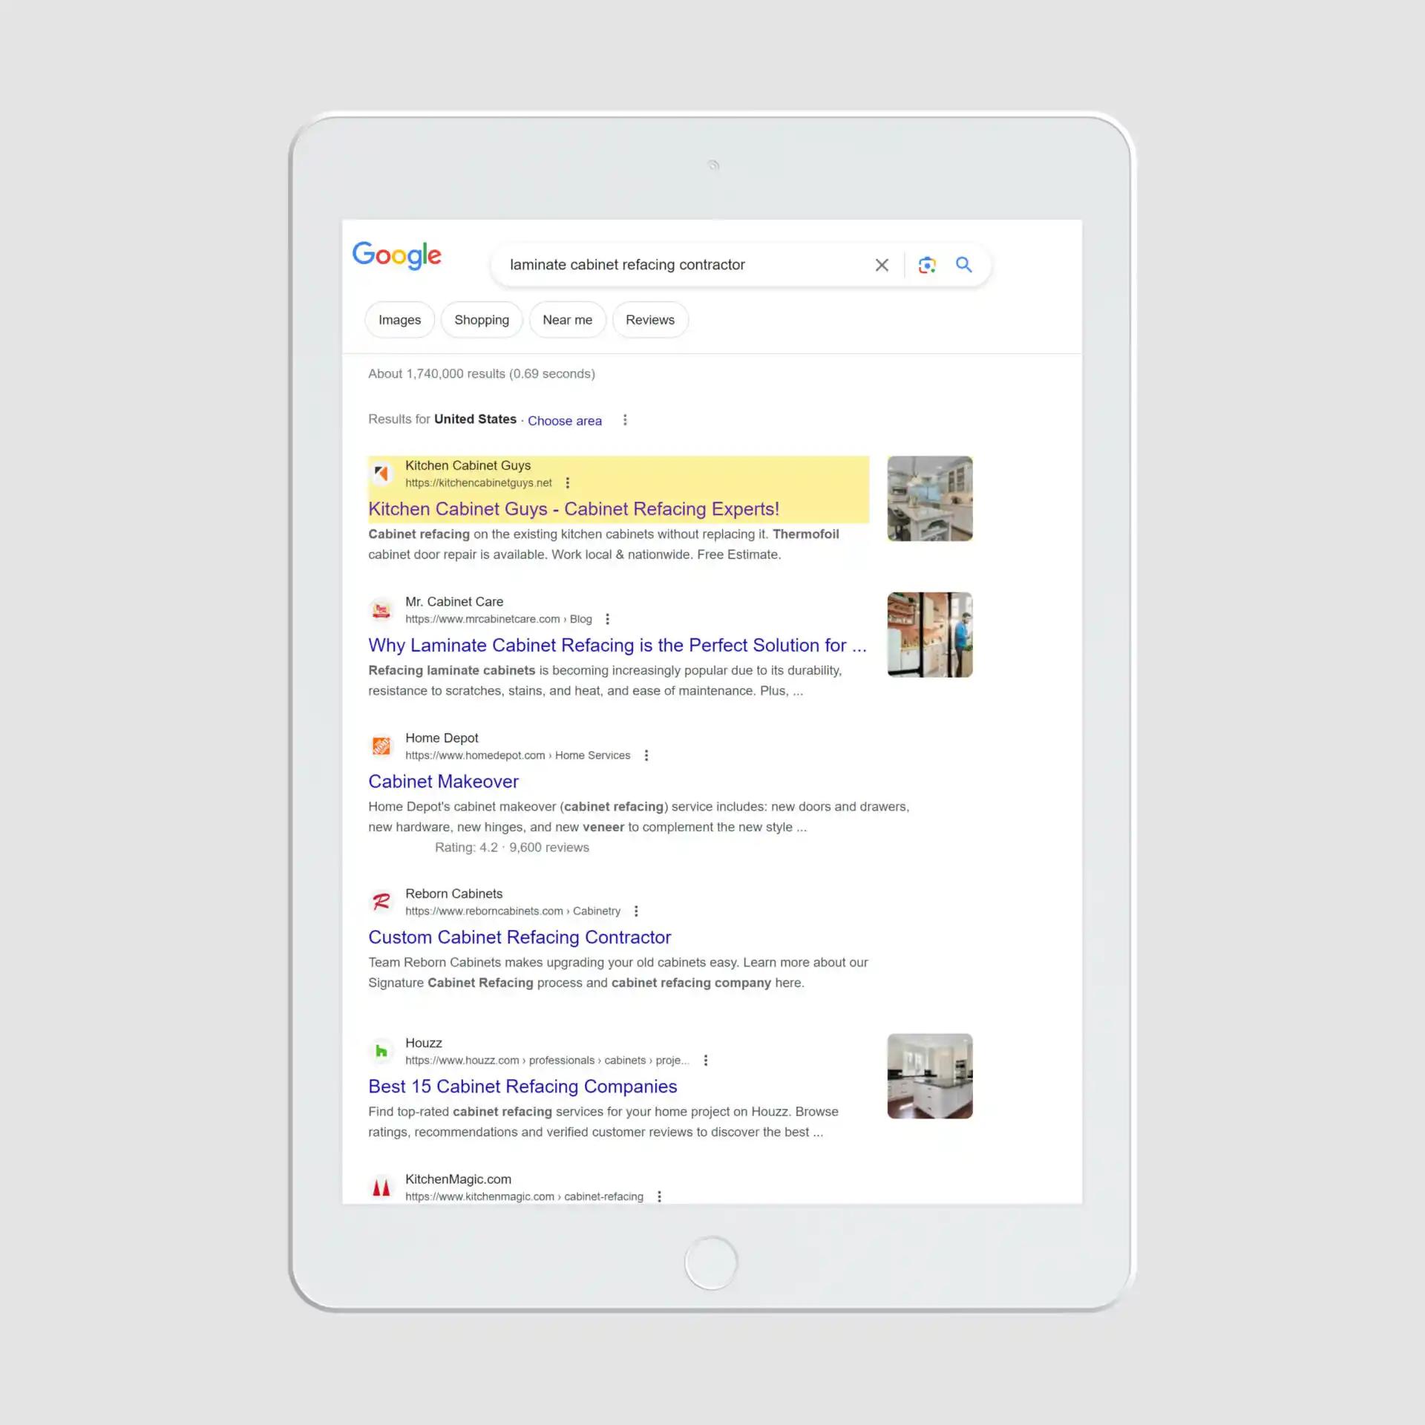Click the Google logo
The width and height of the screenshot is (1425, 1425).
click(396, 255)
